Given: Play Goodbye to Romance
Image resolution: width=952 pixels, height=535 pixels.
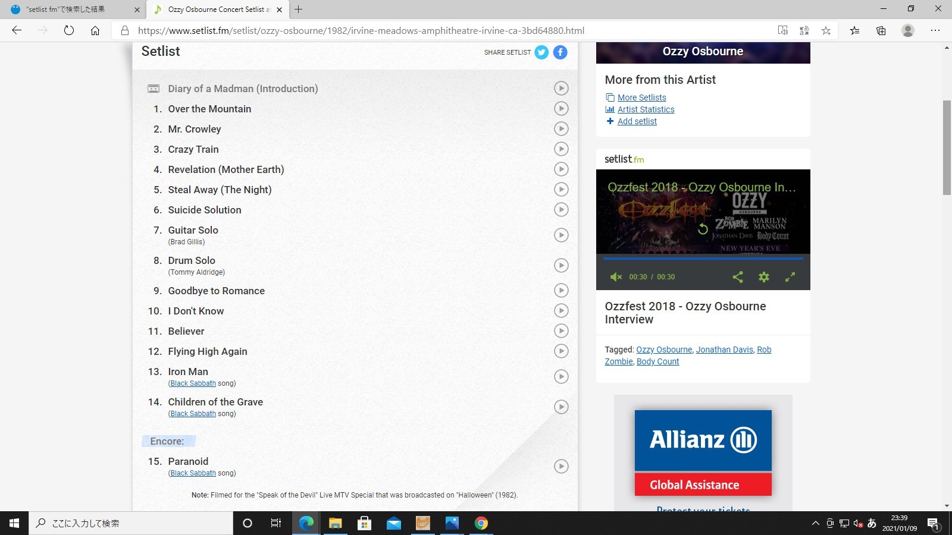Looking at the screenshot, I should click(x=561, y=291).
